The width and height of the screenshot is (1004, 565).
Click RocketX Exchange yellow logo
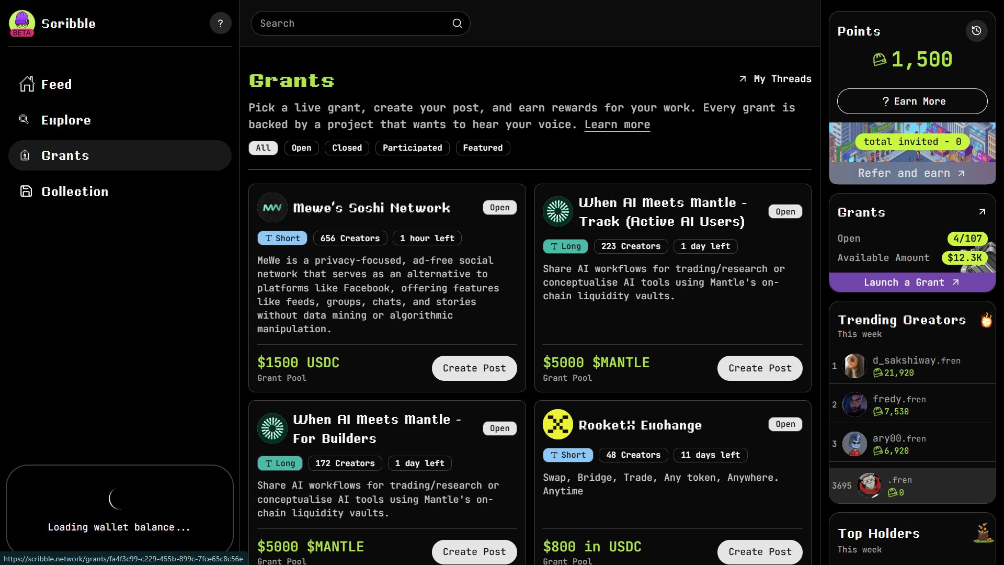tap(557, 424)
